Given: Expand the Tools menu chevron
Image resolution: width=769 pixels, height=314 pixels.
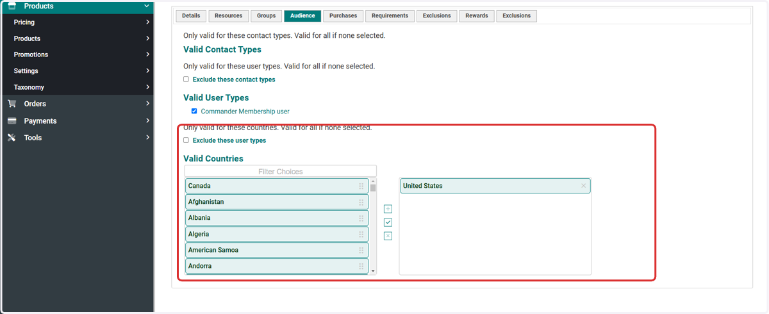Looking at the screenshot, I should point(147,137).
